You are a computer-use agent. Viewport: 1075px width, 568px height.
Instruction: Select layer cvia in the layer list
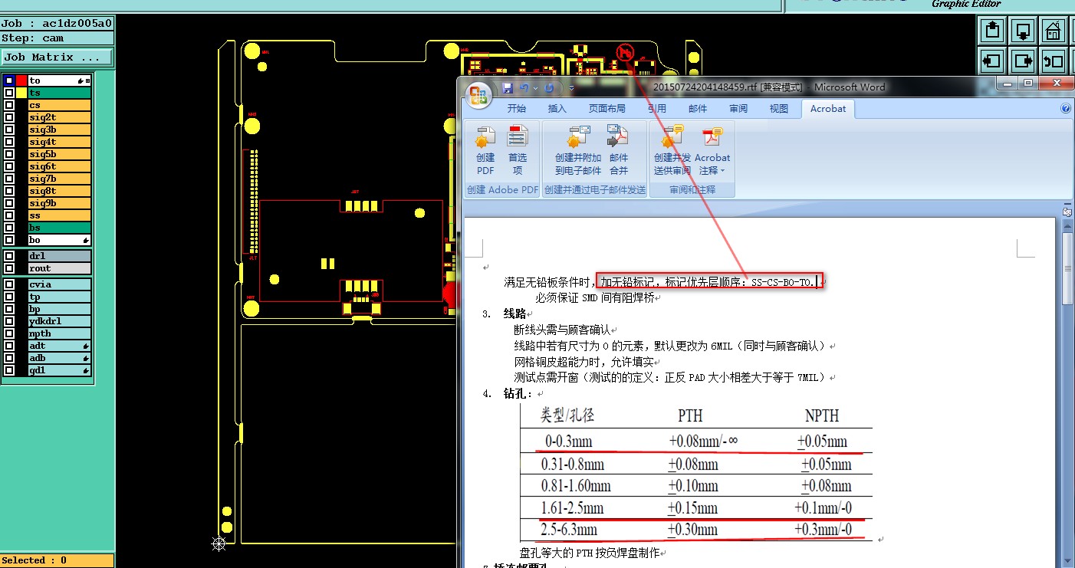click(60, 284)
